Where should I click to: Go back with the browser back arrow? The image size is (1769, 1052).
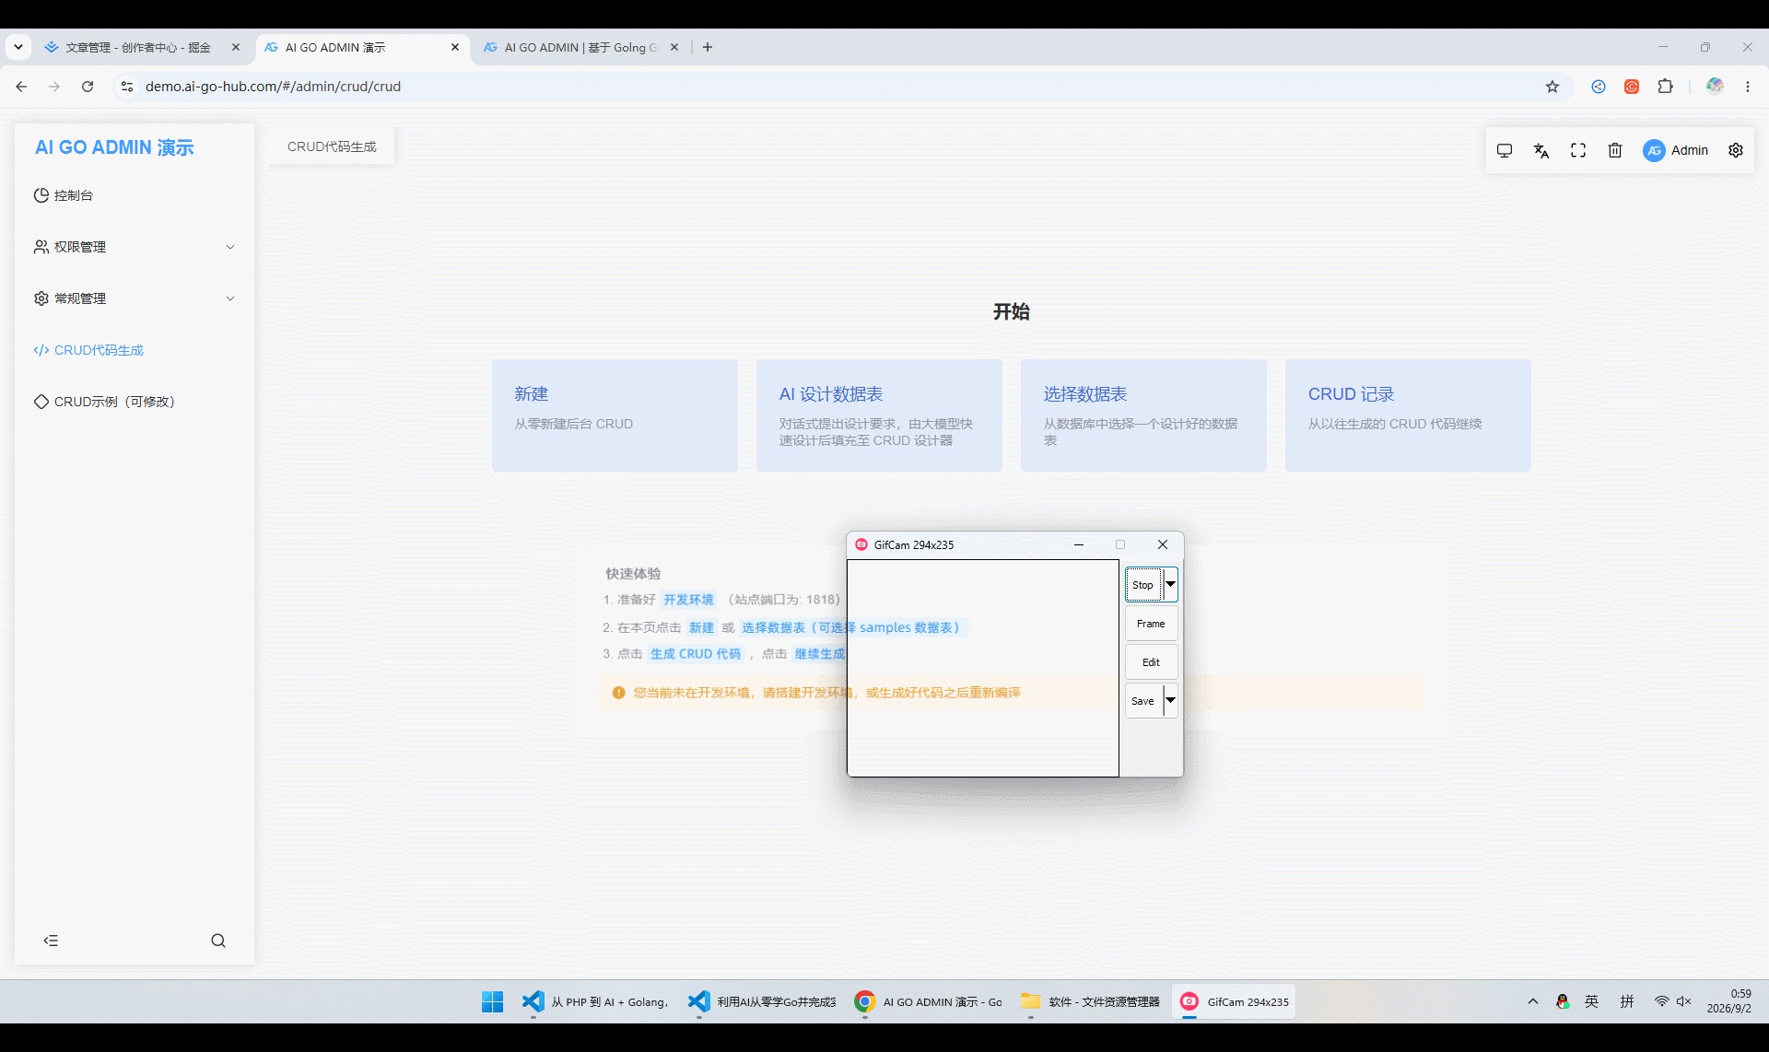pyautogui.click(x=21, y=87)
